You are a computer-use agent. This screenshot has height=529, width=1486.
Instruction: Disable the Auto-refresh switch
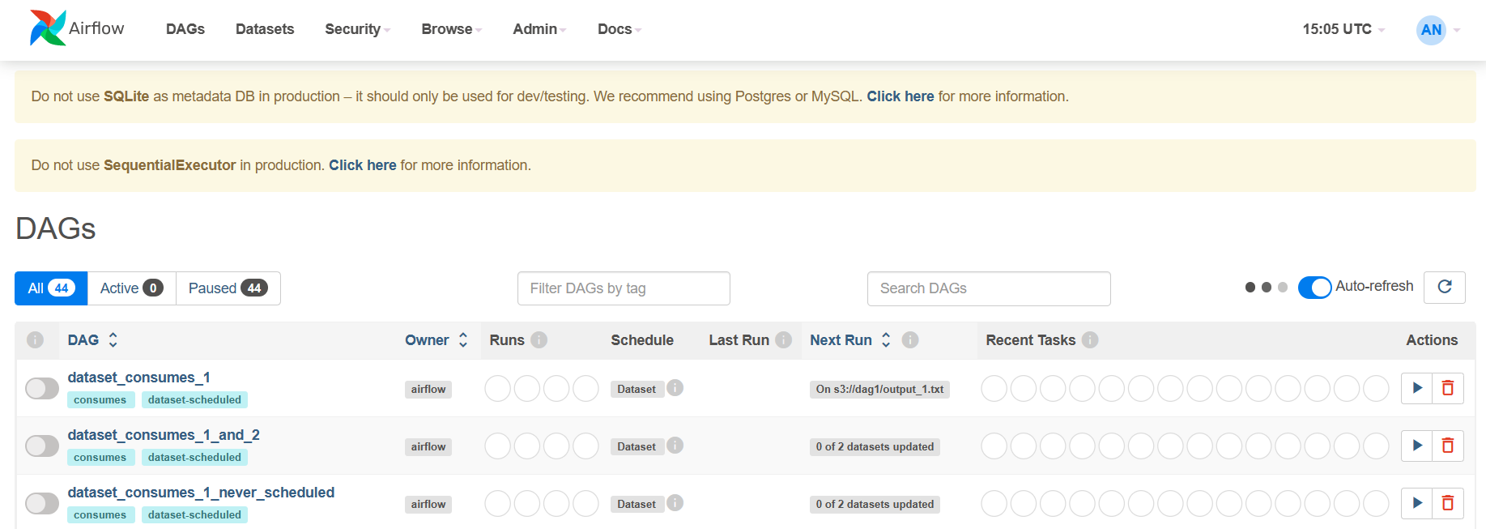(1314, 288)
